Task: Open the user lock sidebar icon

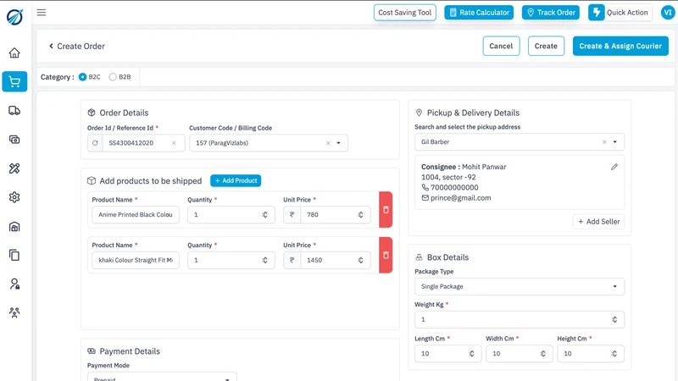Action: tap(14, 284)
